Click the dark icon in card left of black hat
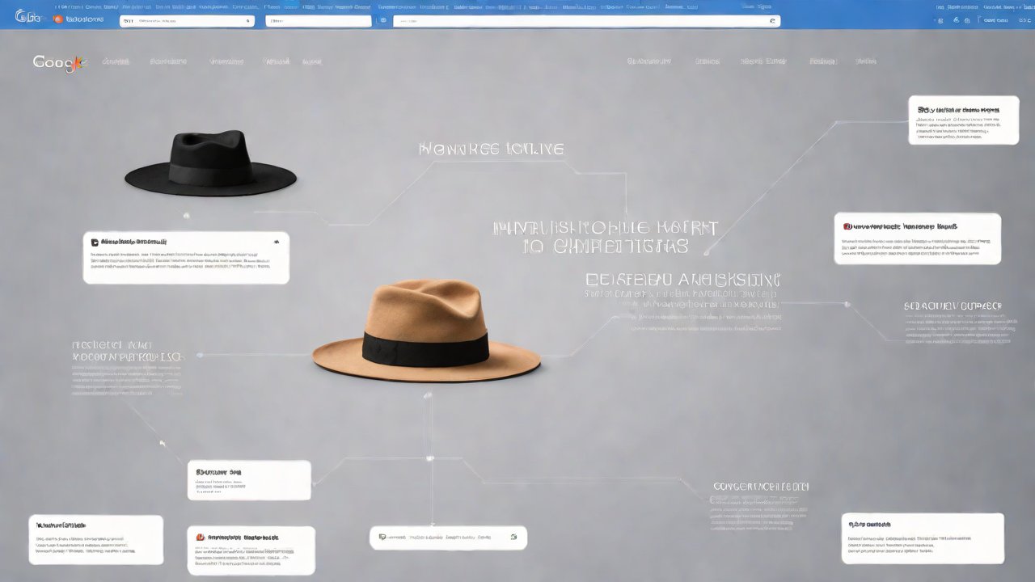 (95, 242)
